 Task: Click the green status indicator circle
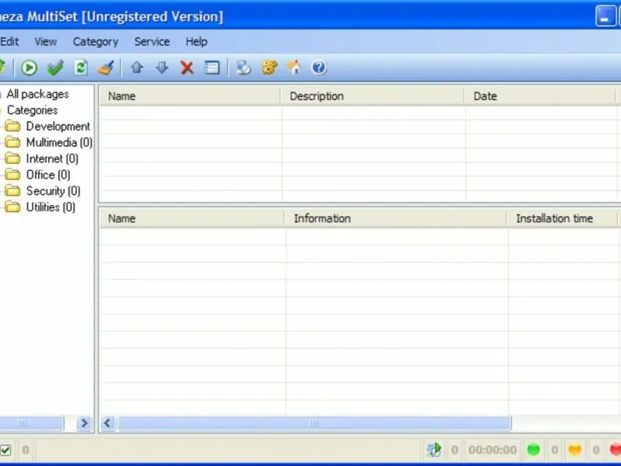[x=533, y=450]
